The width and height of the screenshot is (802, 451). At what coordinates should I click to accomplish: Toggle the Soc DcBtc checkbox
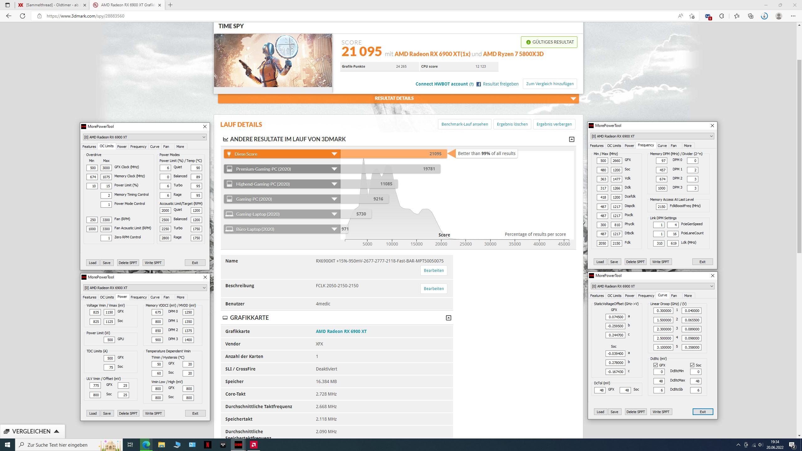692,365
